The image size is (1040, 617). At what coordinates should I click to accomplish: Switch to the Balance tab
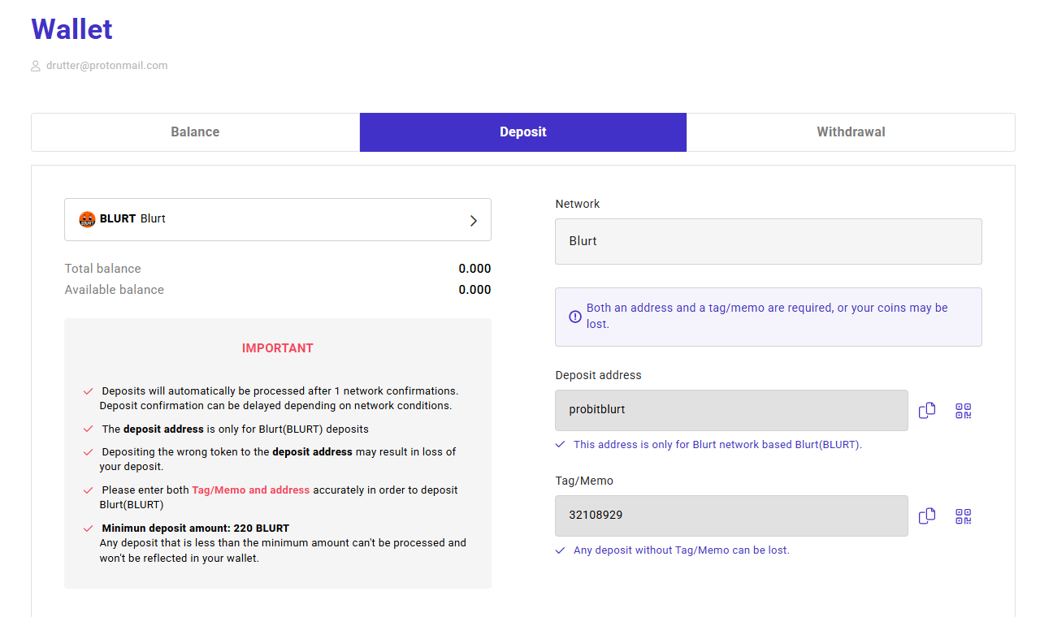pyautogui.click(x=195, y=132)
